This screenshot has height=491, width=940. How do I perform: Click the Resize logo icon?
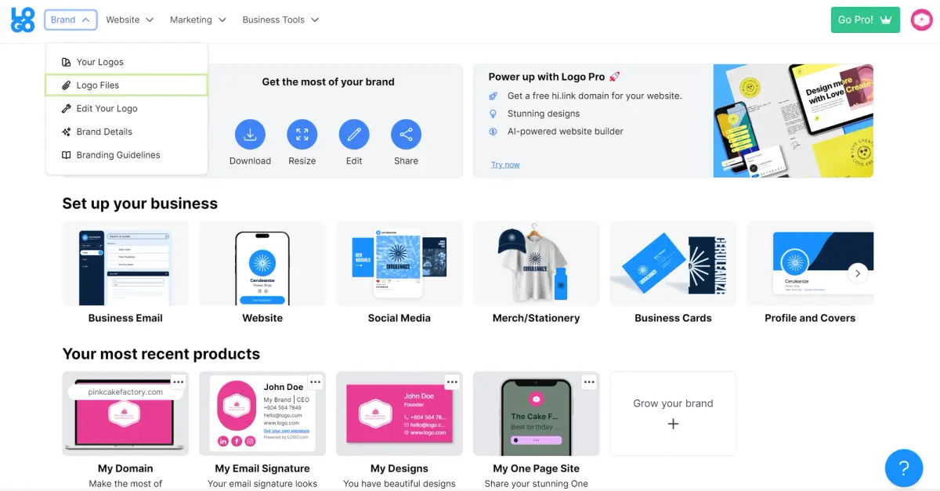(302, 135)
